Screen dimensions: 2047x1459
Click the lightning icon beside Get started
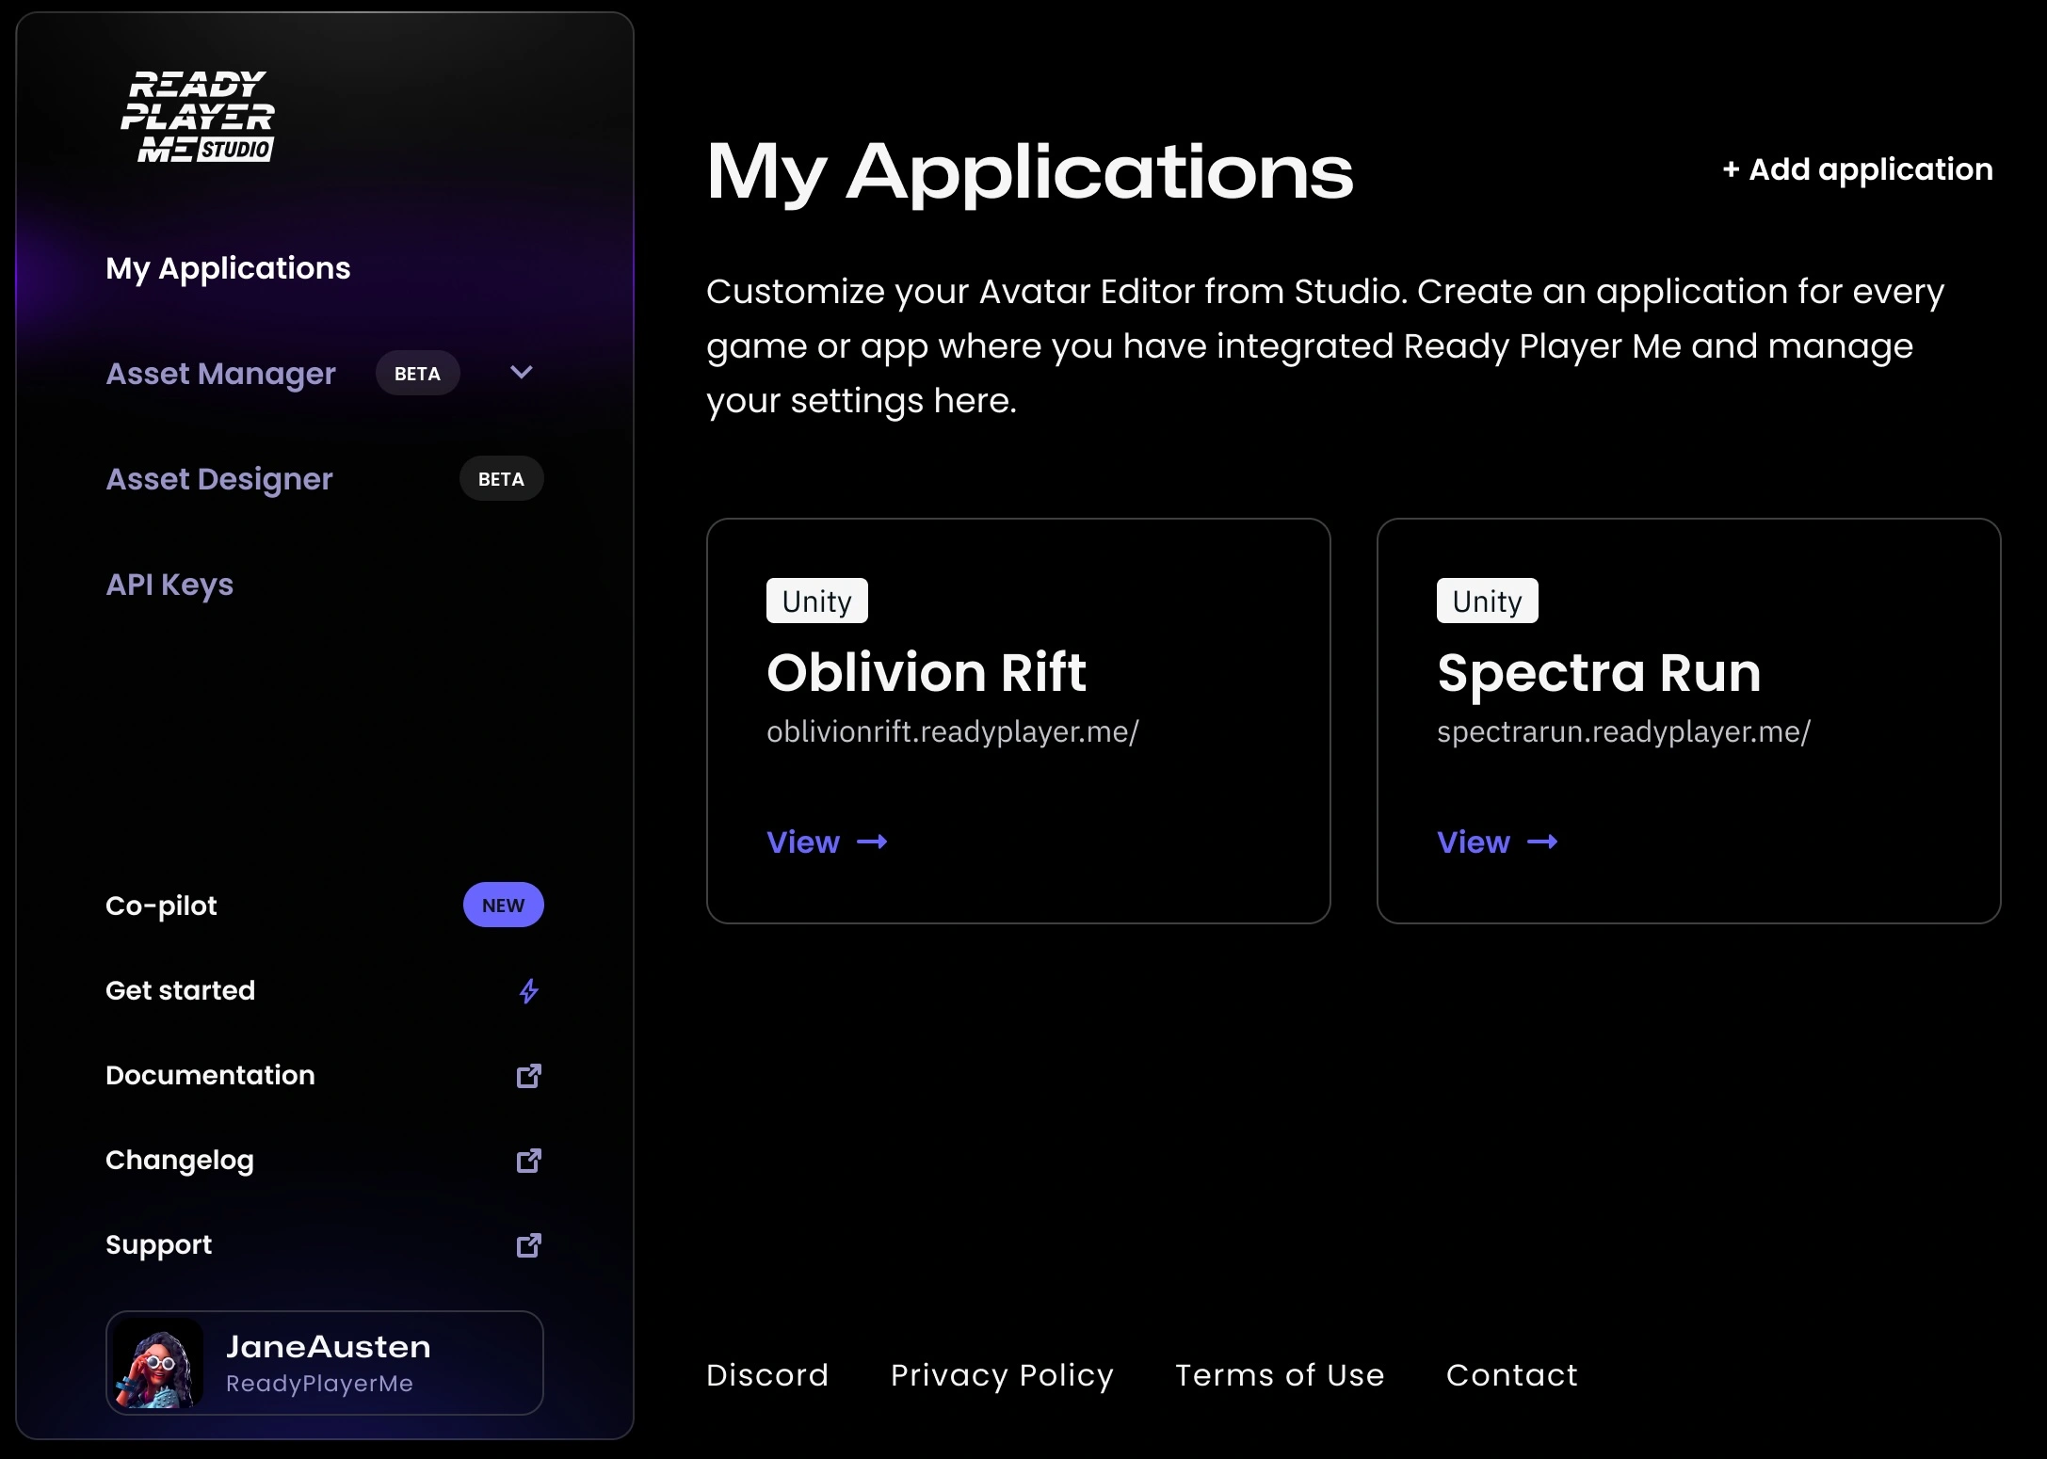coord(529,991)
